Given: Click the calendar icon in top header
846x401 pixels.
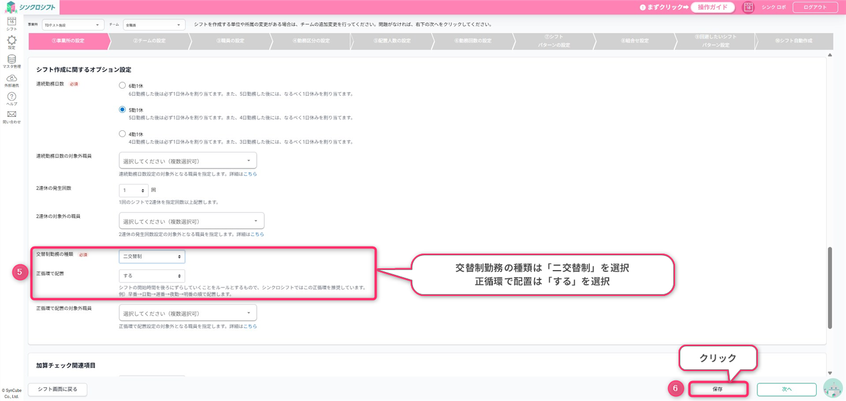Looking at the screenshot, I should pos(748,7).
